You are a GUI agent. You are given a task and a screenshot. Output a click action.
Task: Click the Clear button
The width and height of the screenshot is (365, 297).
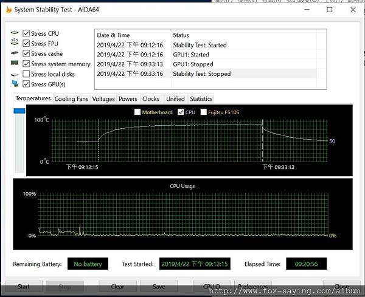[117, 286]
